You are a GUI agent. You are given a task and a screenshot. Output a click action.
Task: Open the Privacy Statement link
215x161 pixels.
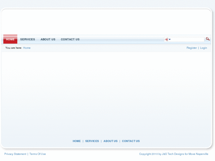[15, 154]
